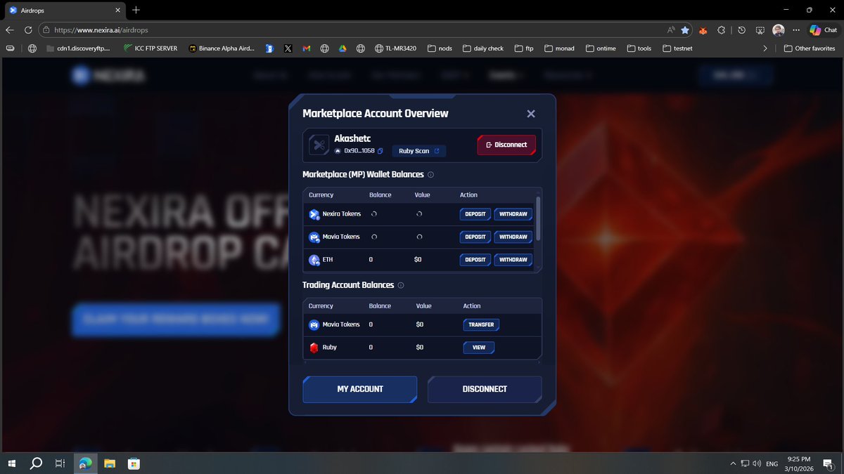844x474 pixels.
Task: Open Other favorites folder
Action: (810, 48)
